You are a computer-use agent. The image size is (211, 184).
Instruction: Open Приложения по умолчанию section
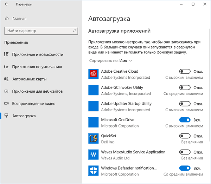[x=37, y=67]
